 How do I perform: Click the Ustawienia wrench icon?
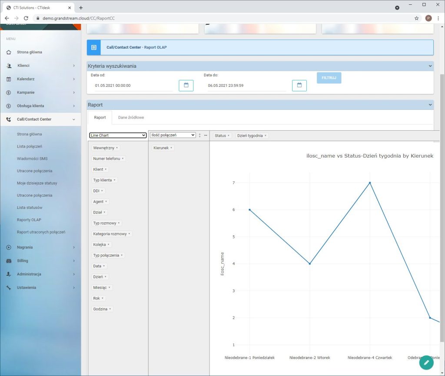(x=9, y=288)
